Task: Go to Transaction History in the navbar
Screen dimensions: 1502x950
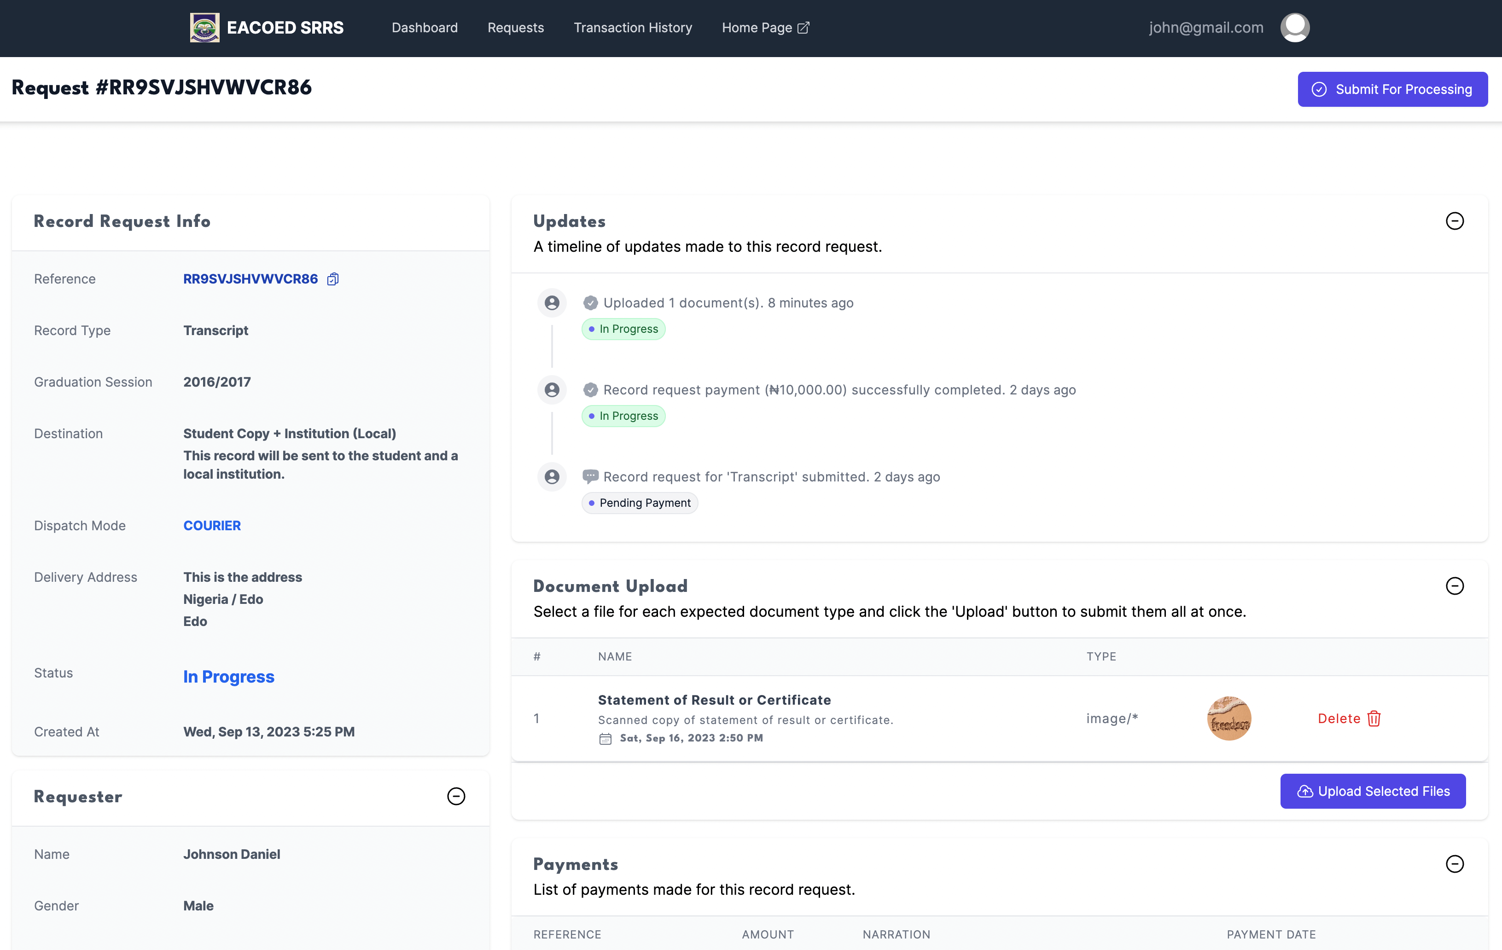Action: pyautogui.click(x=633, y=28)
